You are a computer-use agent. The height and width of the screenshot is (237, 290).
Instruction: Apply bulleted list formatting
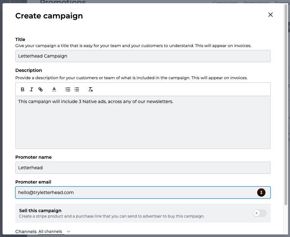(x=77, y=89)
